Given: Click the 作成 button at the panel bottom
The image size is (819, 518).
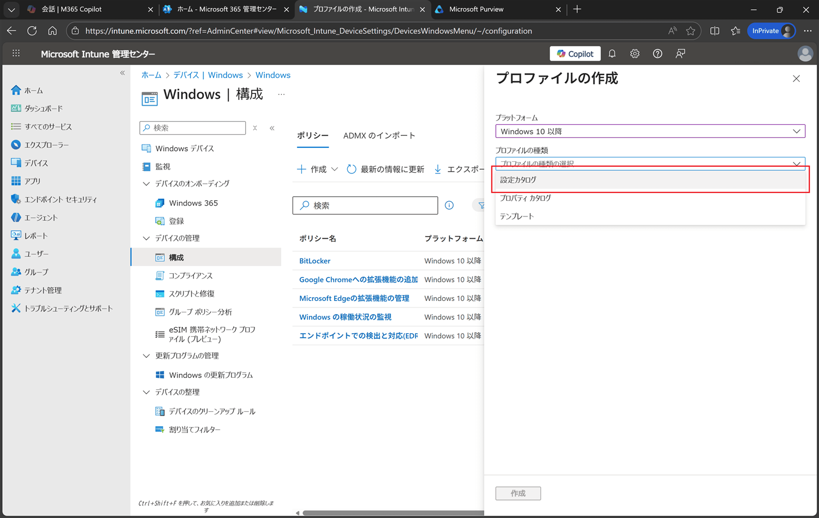Looking at the screenshot, I should (518, 493).
